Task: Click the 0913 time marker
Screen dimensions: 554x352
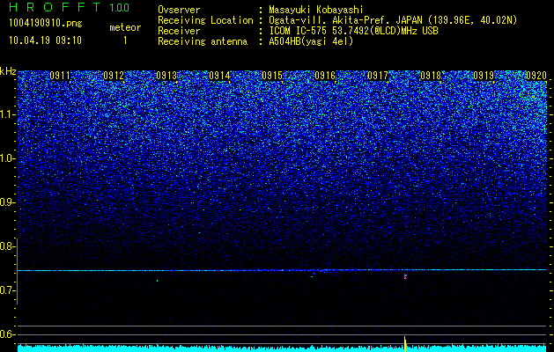Action: (166, 76)
